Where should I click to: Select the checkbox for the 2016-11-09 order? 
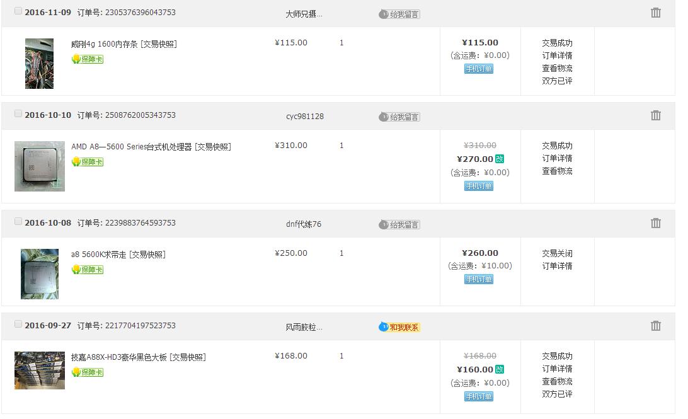click(x=18, y=10)
